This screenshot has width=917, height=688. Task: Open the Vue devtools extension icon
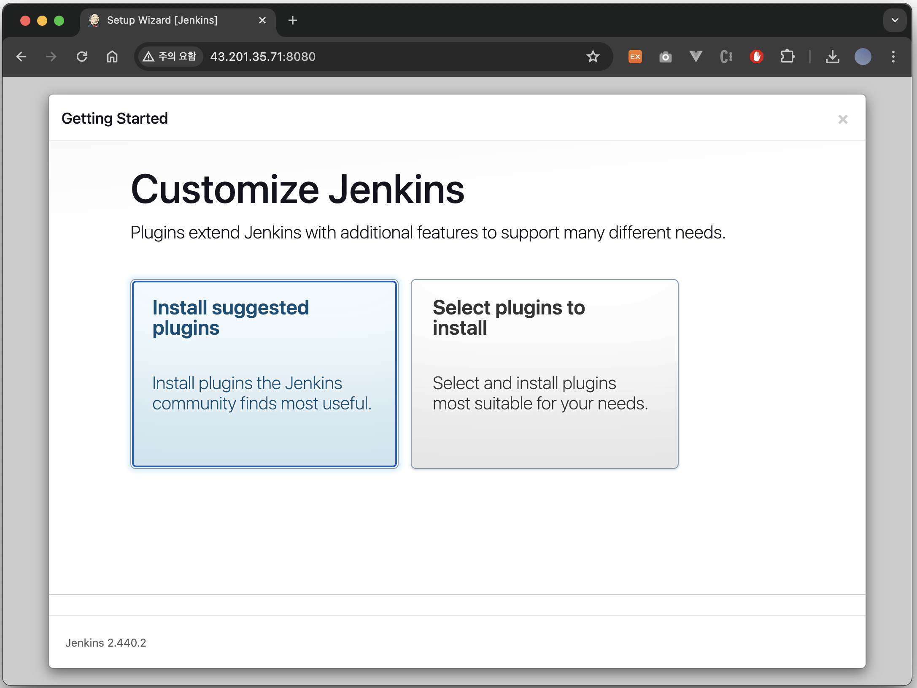696,57
